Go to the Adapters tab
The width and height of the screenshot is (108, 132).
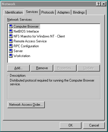64,12
